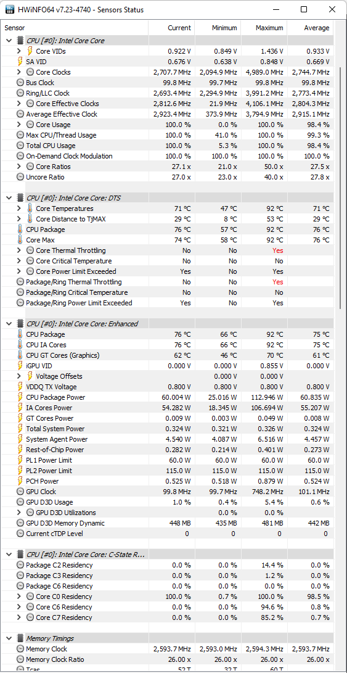Click the icon beside Average Effective Clock
This screenshot has width=347, height=673.
[20, 114]
